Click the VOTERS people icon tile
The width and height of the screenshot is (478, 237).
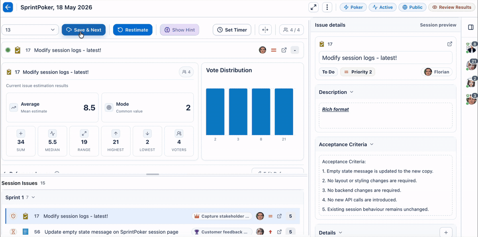pos(179,134)
